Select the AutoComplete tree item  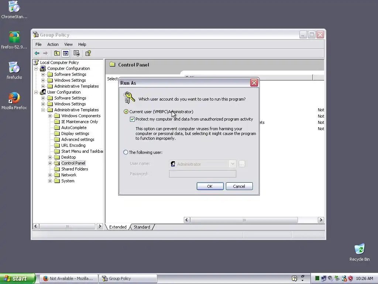click(74, 128)
